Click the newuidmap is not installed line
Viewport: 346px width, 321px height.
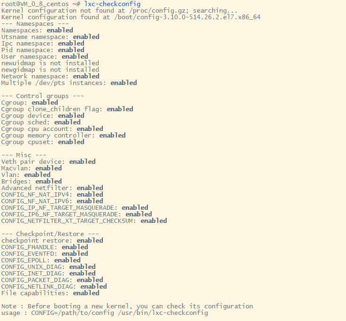click(x=50, y=63)
